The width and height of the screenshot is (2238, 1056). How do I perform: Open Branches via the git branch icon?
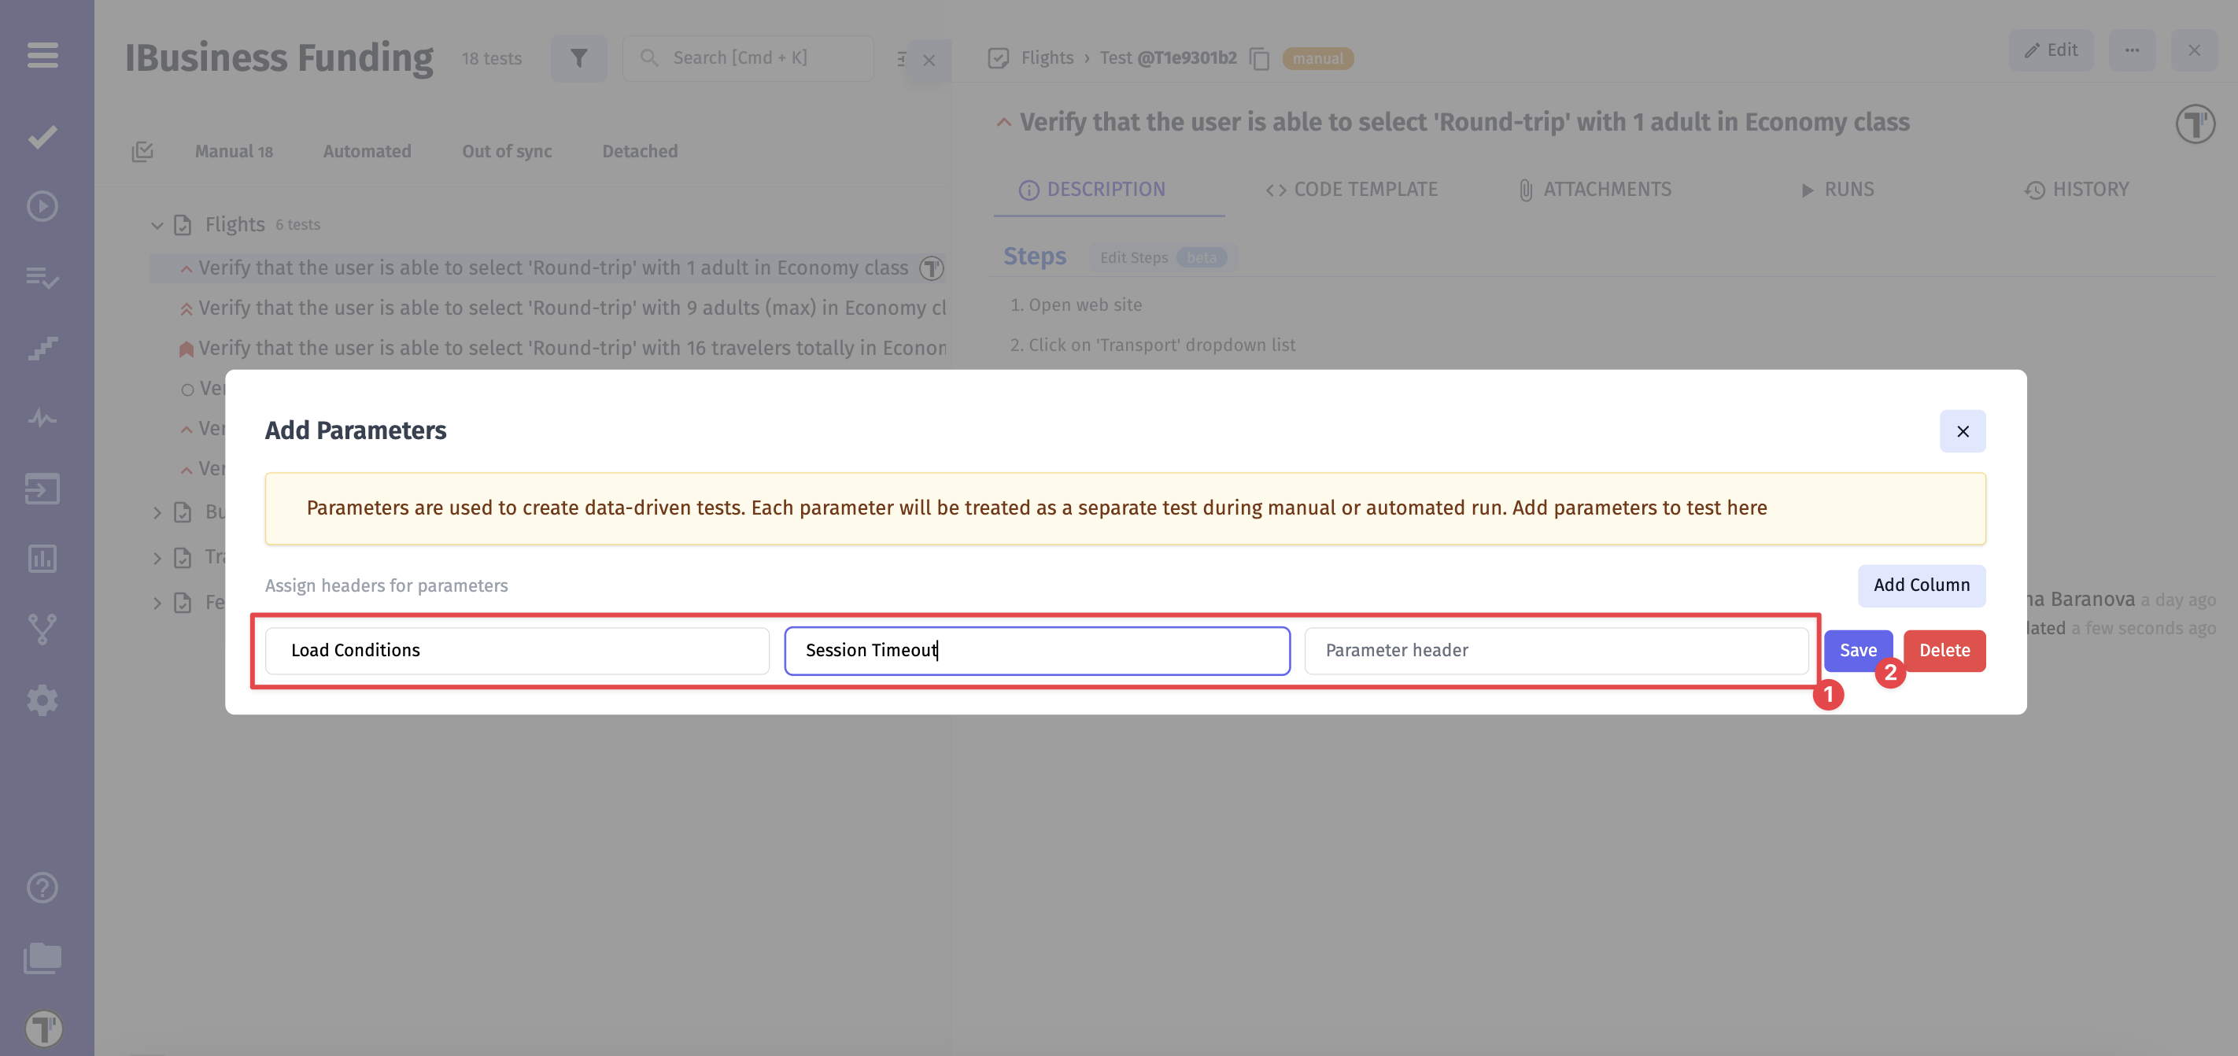(x=41, y=629)
